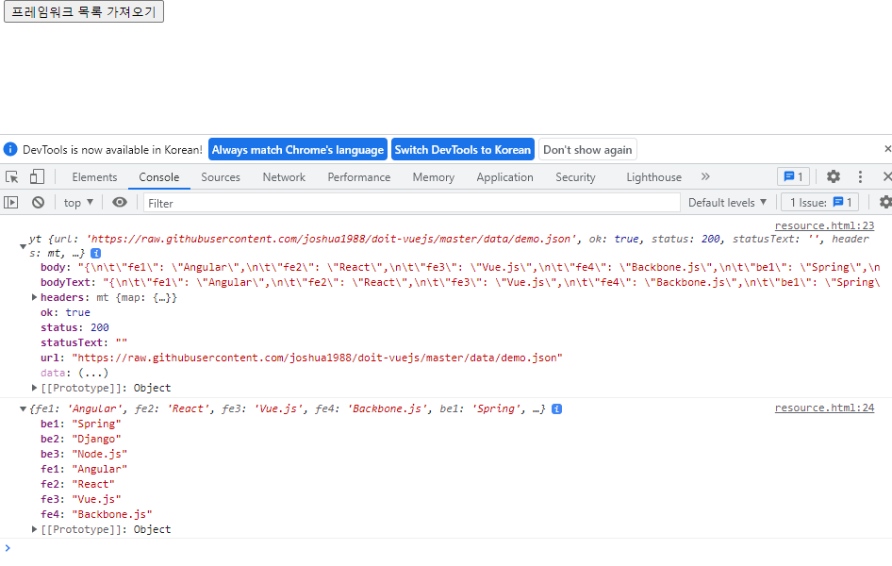Toggle the device toolbar icon
This screenshot has width=892, height=566.
[x=37, y=177]
